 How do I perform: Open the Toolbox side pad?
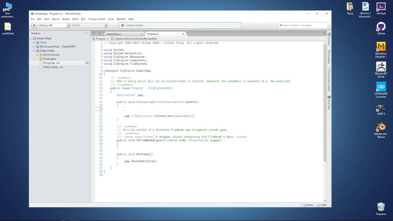point(329,39)
